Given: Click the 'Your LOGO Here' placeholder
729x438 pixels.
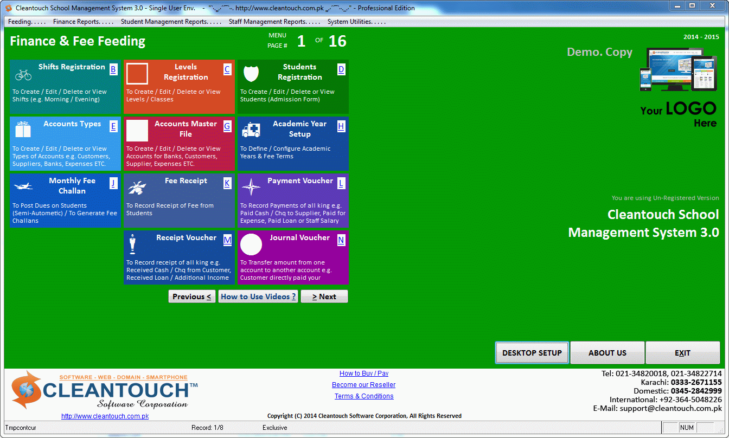Looking at the screenshot, I should 679,114.
